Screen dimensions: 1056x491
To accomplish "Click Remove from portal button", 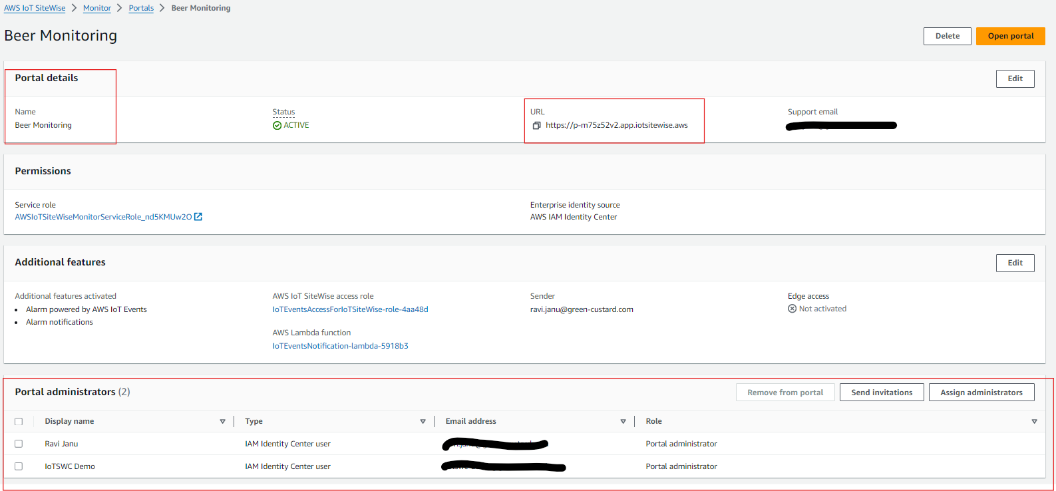I will pos(785,393).
